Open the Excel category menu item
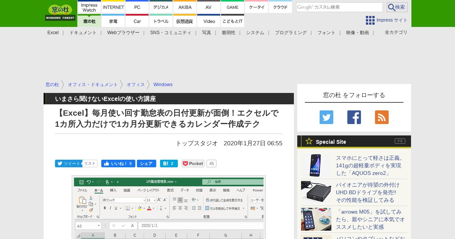This screenshot has width=455, height=239. coord(53,33)
